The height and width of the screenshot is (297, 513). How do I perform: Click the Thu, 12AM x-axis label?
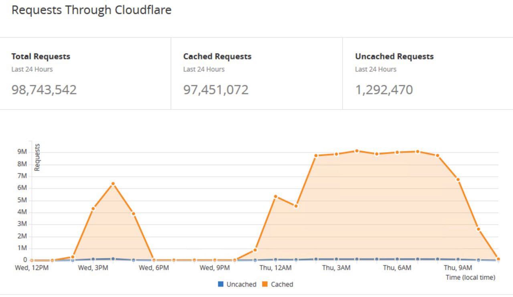[x=275, y=268]
